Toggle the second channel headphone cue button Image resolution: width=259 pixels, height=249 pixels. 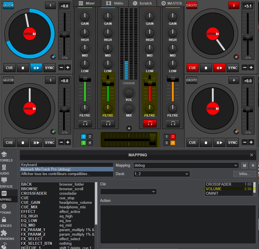[x=108, y=123]
